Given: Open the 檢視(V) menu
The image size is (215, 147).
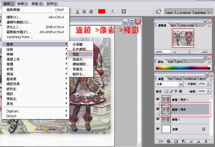Looking at the screenshot, I should [23, 4].
